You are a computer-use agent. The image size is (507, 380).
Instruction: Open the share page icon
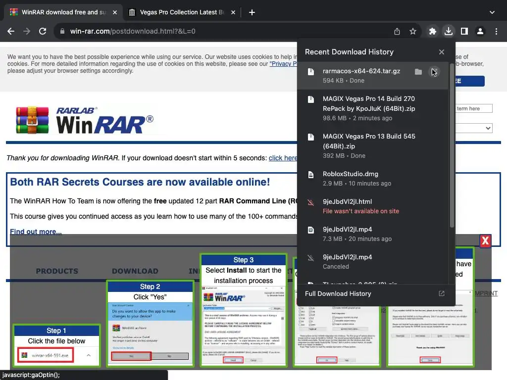pyautogui.click(x=397, y=31)
